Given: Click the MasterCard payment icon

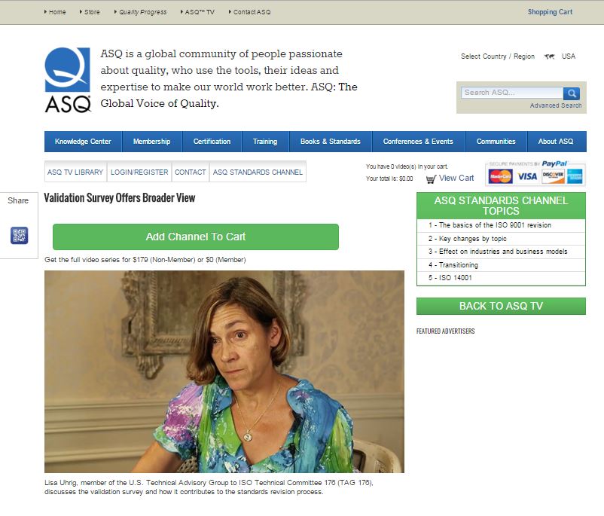Looking at the screenshot, I should point(500,176).
